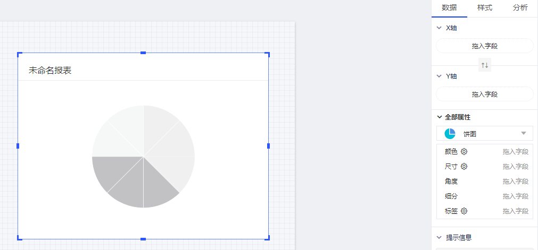The width and height of the screenshot is (538, 250).
Task: Open the 饼图 chart type dropdown
Action: click(523, 134)
